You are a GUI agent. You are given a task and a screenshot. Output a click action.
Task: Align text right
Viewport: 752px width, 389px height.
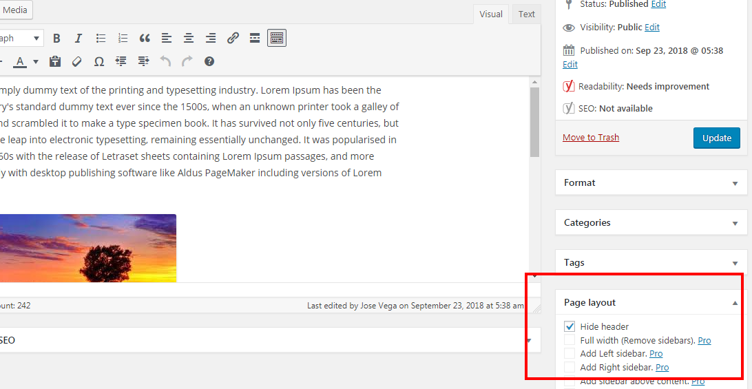click(211, 39)
